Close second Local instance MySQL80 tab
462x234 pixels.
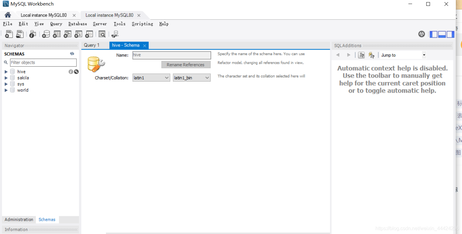[139, 15]
